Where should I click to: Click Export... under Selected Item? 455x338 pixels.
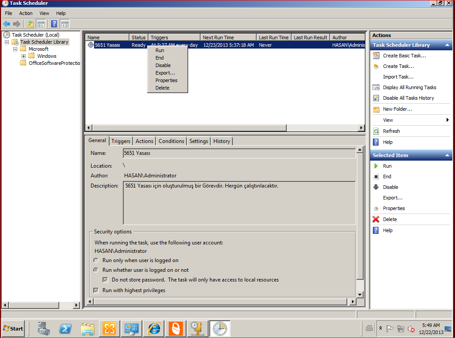393,198
